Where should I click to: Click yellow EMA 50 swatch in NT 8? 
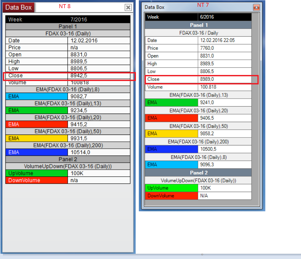37,138
